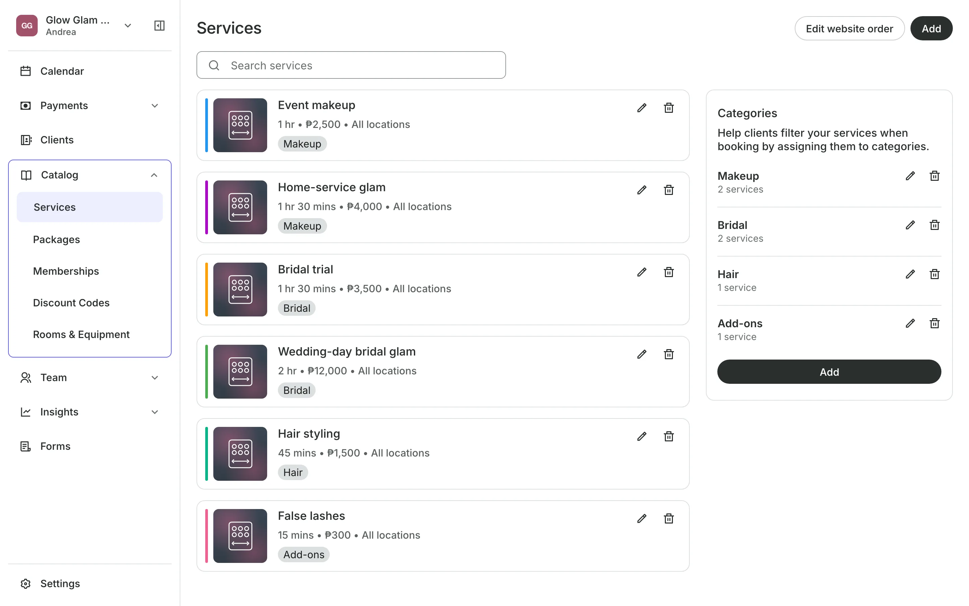This screenshot has width=969, height=606.
Task: Delete the Hair styling service
Action: [x=669, y=436]
